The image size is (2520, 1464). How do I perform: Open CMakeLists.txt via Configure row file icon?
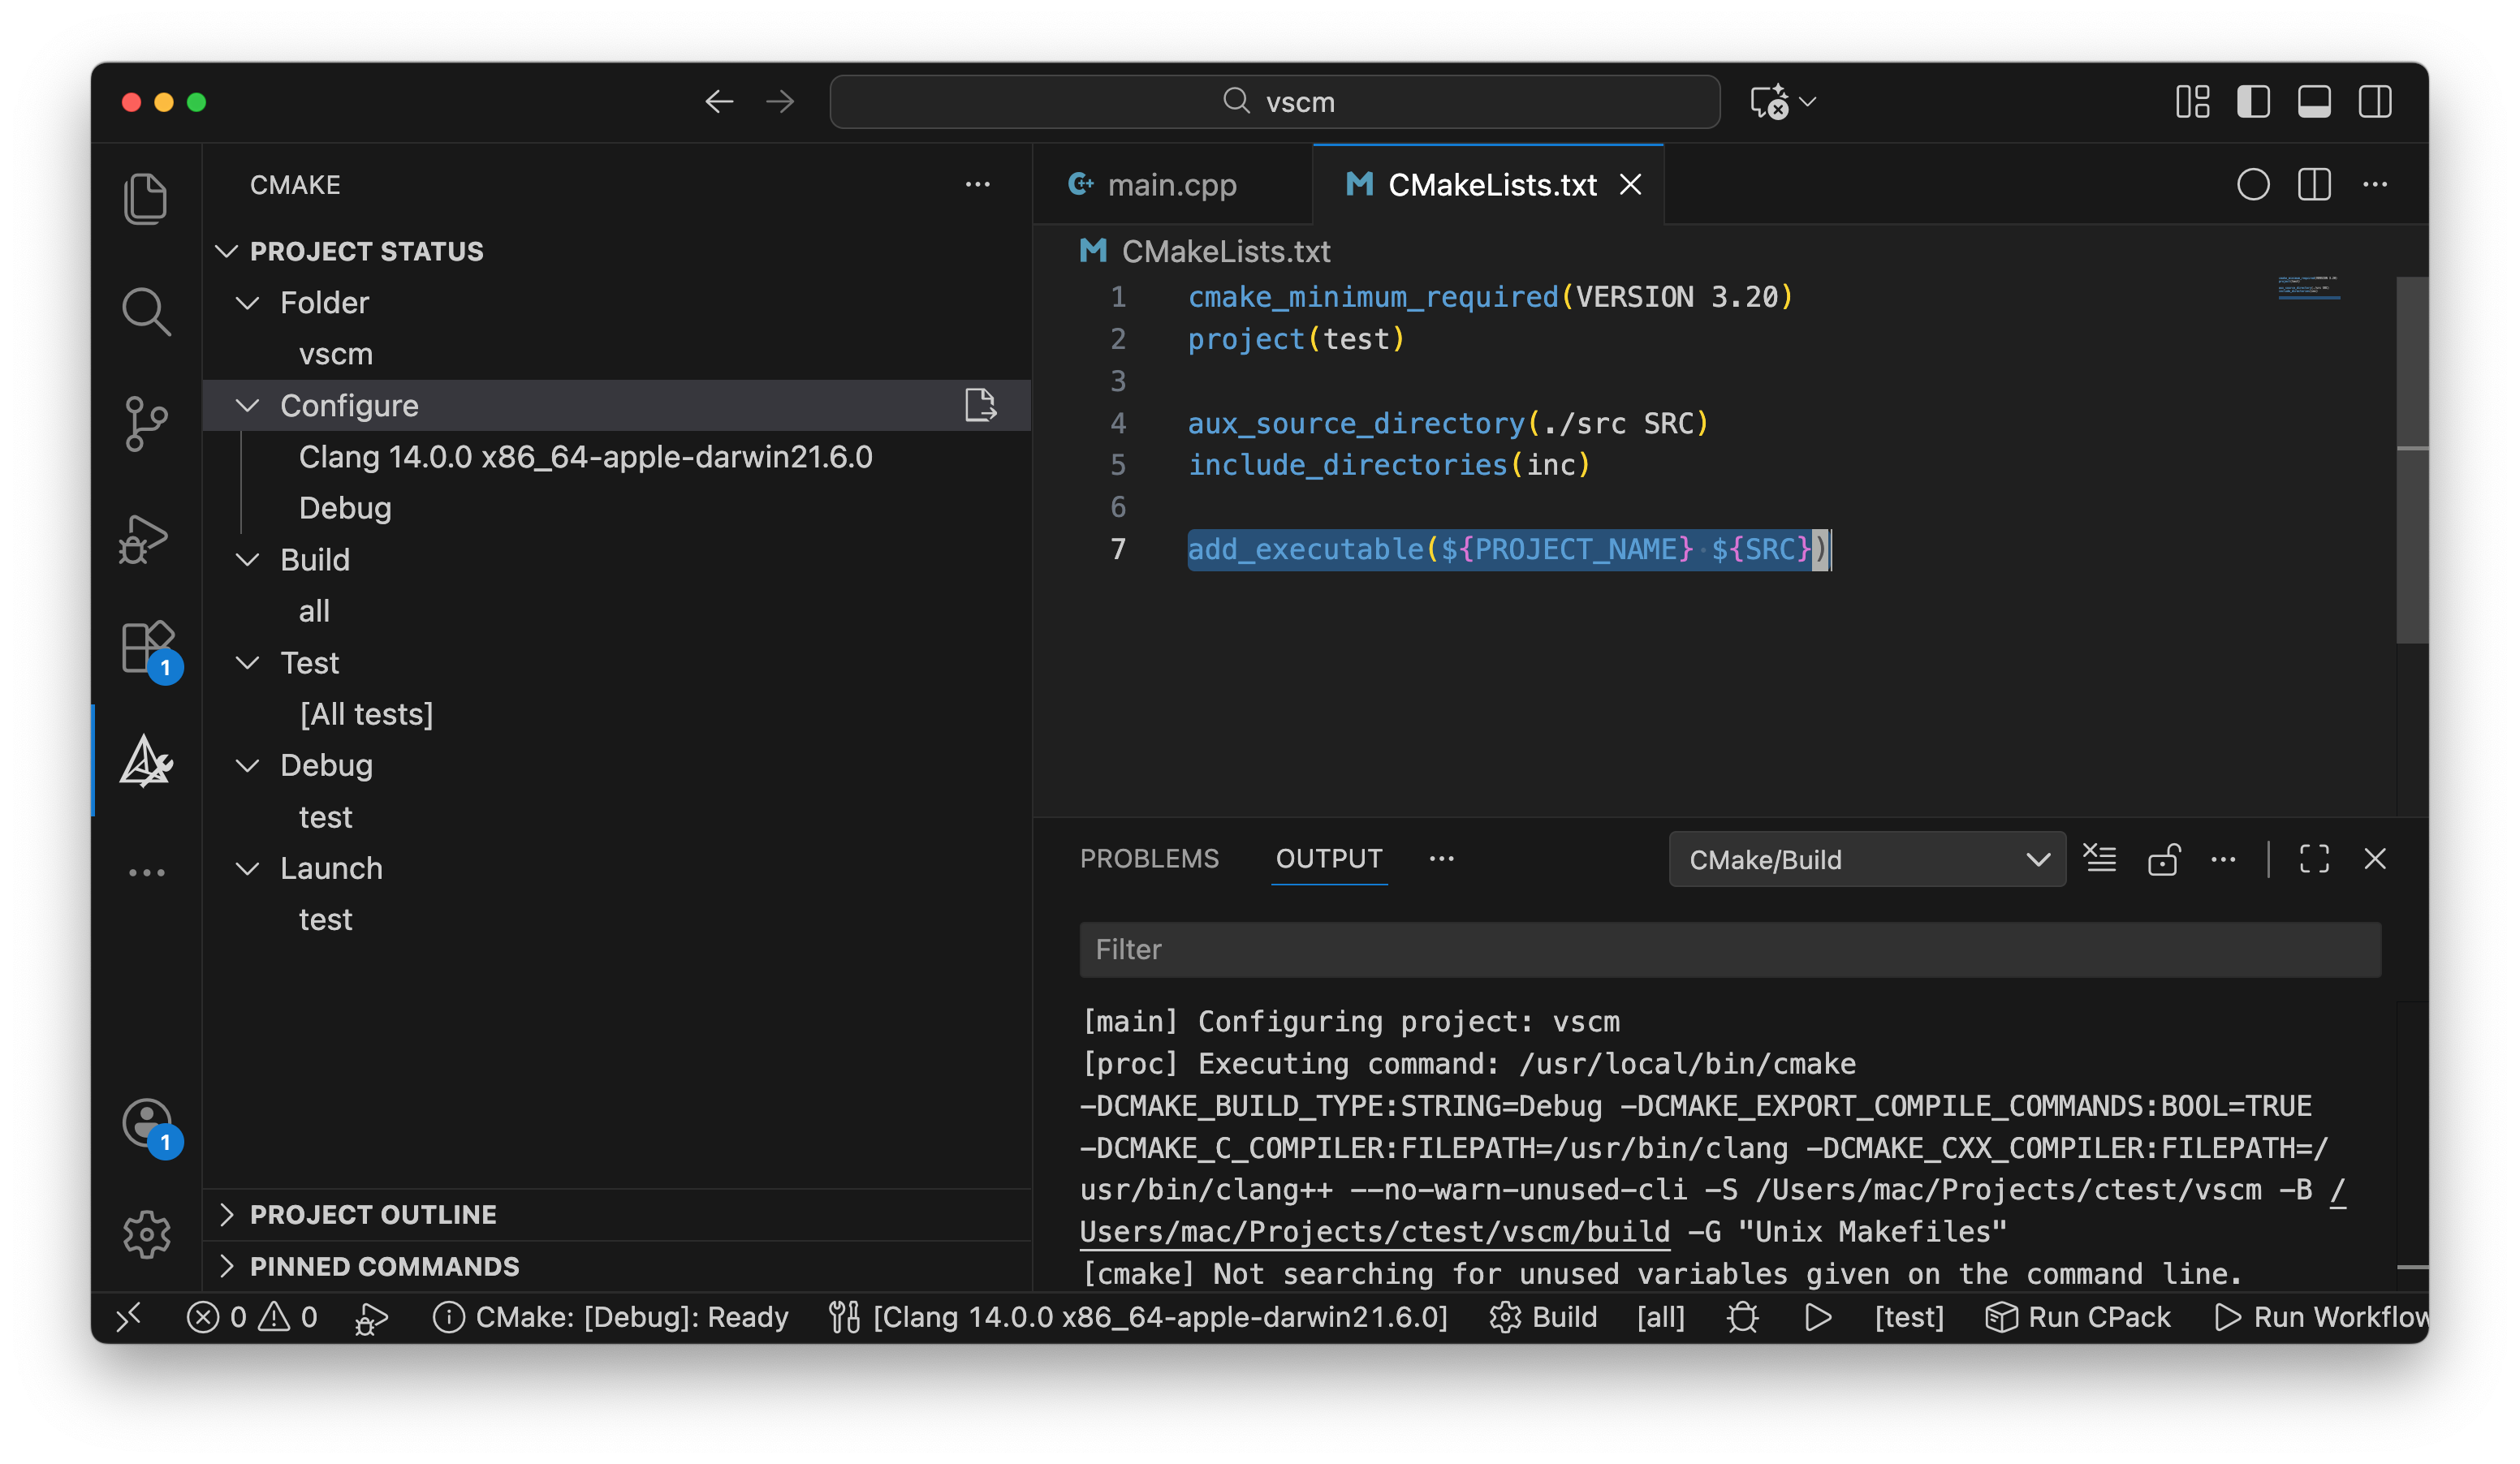point(980,405)
